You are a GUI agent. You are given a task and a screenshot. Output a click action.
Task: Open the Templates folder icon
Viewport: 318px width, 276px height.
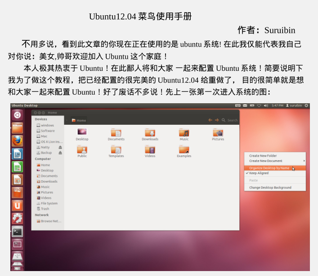click(116, 149)
